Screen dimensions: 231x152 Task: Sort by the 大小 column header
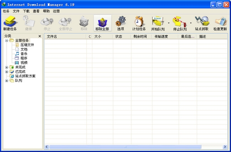coord(102,36)
